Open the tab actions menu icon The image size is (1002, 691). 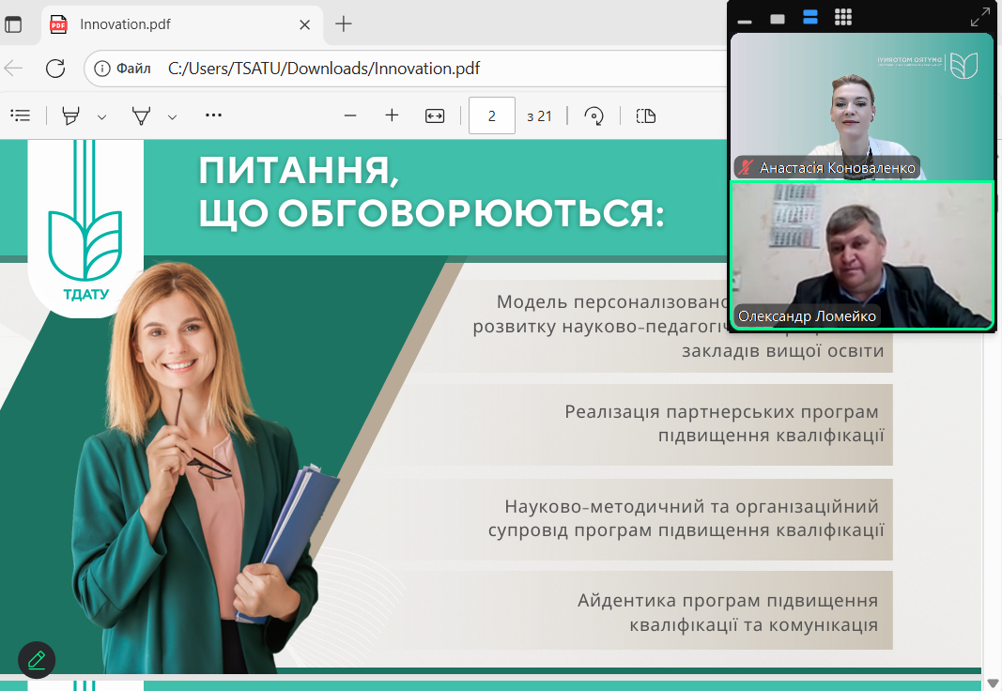(13, 24)
